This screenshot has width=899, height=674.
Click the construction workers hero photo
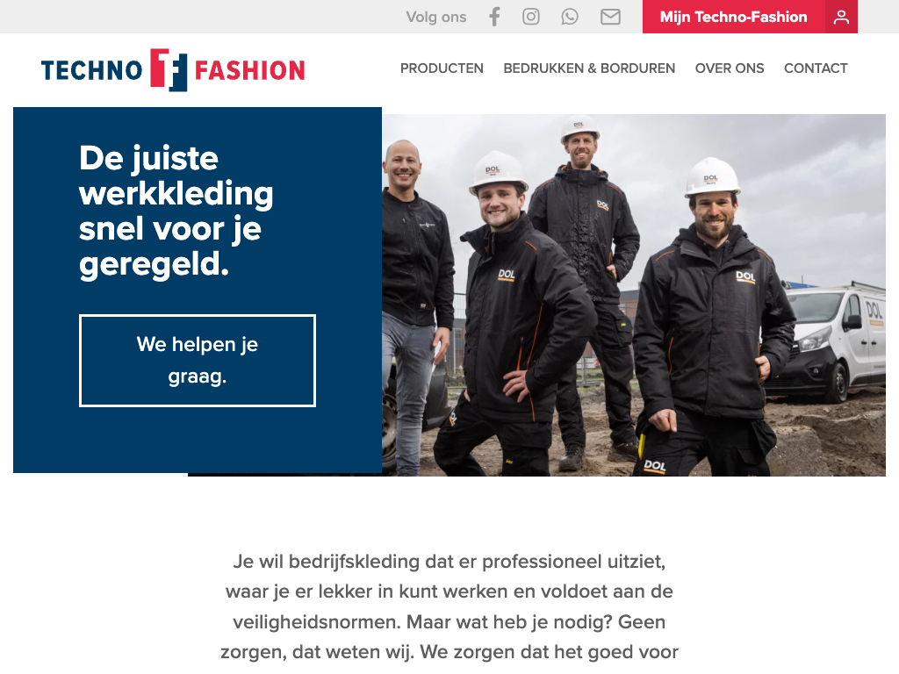pyautogui.click(x=634, y=295)
